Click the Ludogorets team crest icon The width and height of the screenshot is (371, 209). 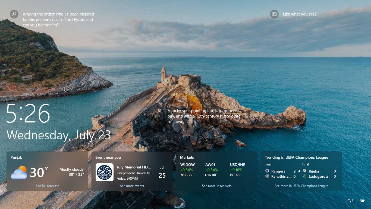(x=305, y=176)
